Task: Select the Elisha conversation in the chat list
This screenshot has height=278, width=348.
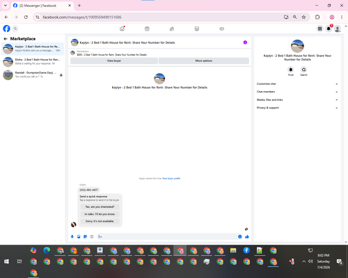Action: (33, 62)
